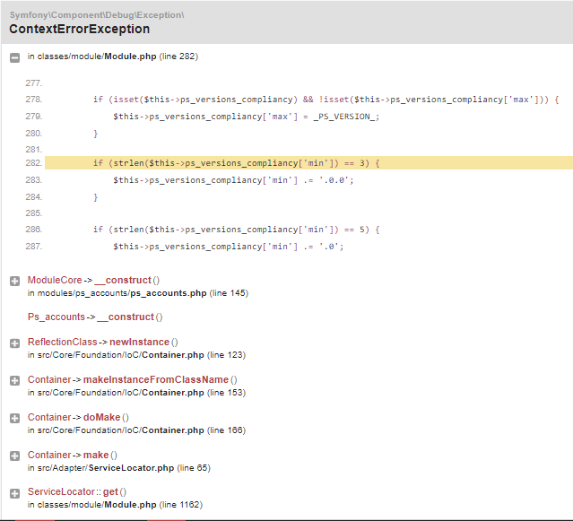Click highlighted code line 282
The height and width of the screenshot is (521, 573).
click(308, 163)
